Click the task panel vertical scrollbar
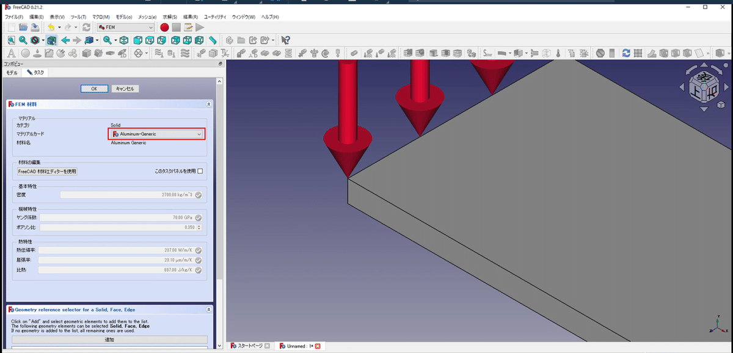 (x=219, y=183)
